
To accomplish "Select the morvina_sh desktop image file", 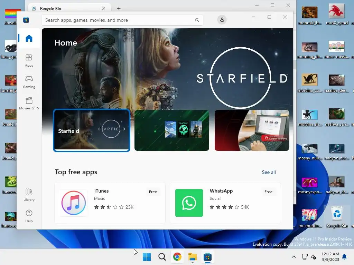I will pyautogui.click(x=310, y=117).
